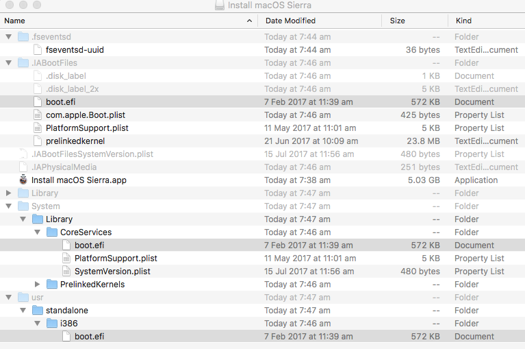Click the Library folder icon under System
Screen dimensions: 525x349
tap(38, 219)
